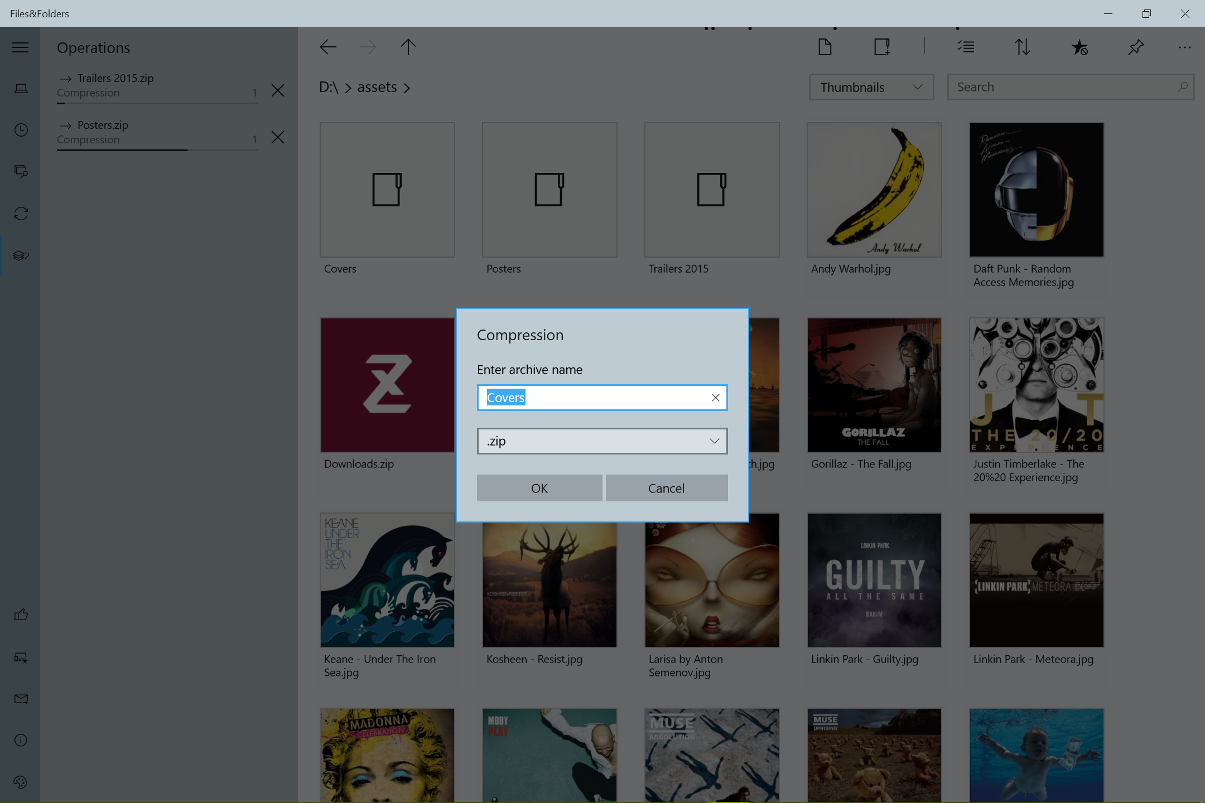Open the Trailers 2015 folder thumbnail
Viewport: 1205px width, 803px height.
712,190
